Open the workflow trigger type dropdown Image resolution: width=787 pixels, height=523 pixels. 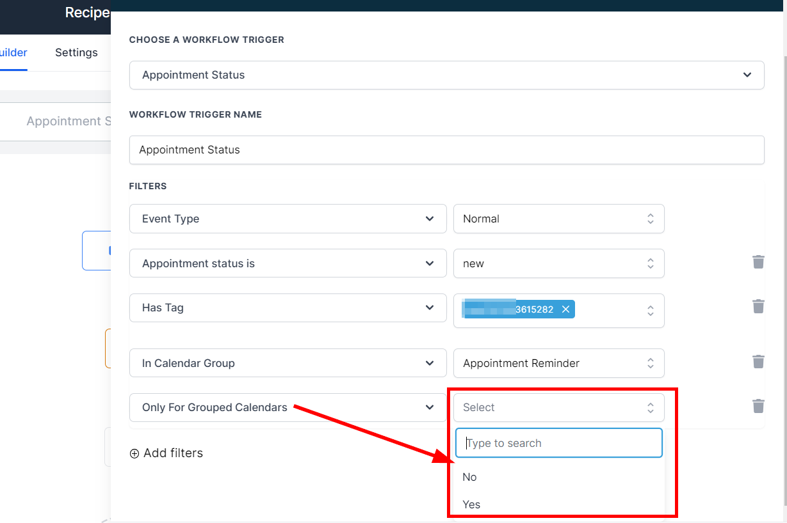click(446, 75)
